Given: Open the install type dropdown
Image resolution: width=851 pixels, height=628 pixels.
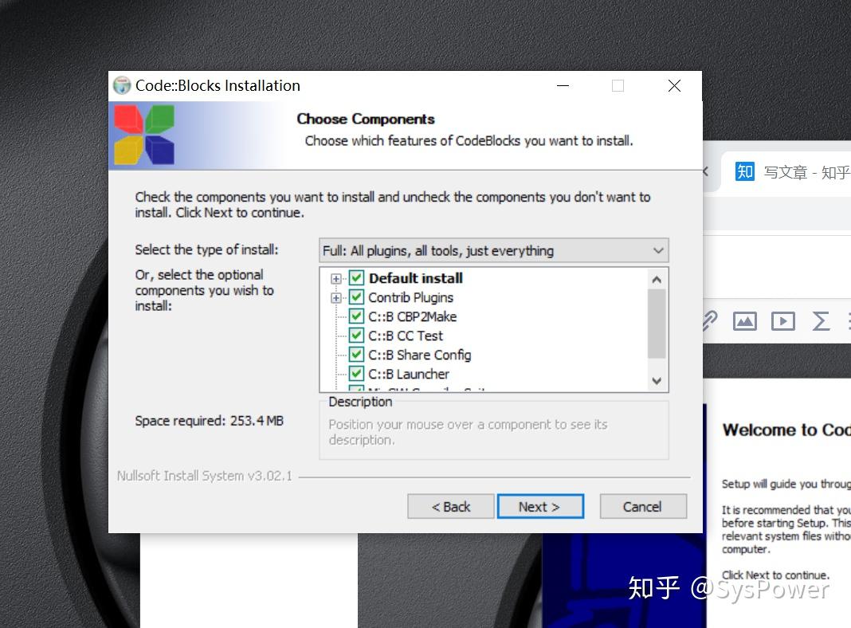Looking at the screenshot, I should tap(493, 251).
